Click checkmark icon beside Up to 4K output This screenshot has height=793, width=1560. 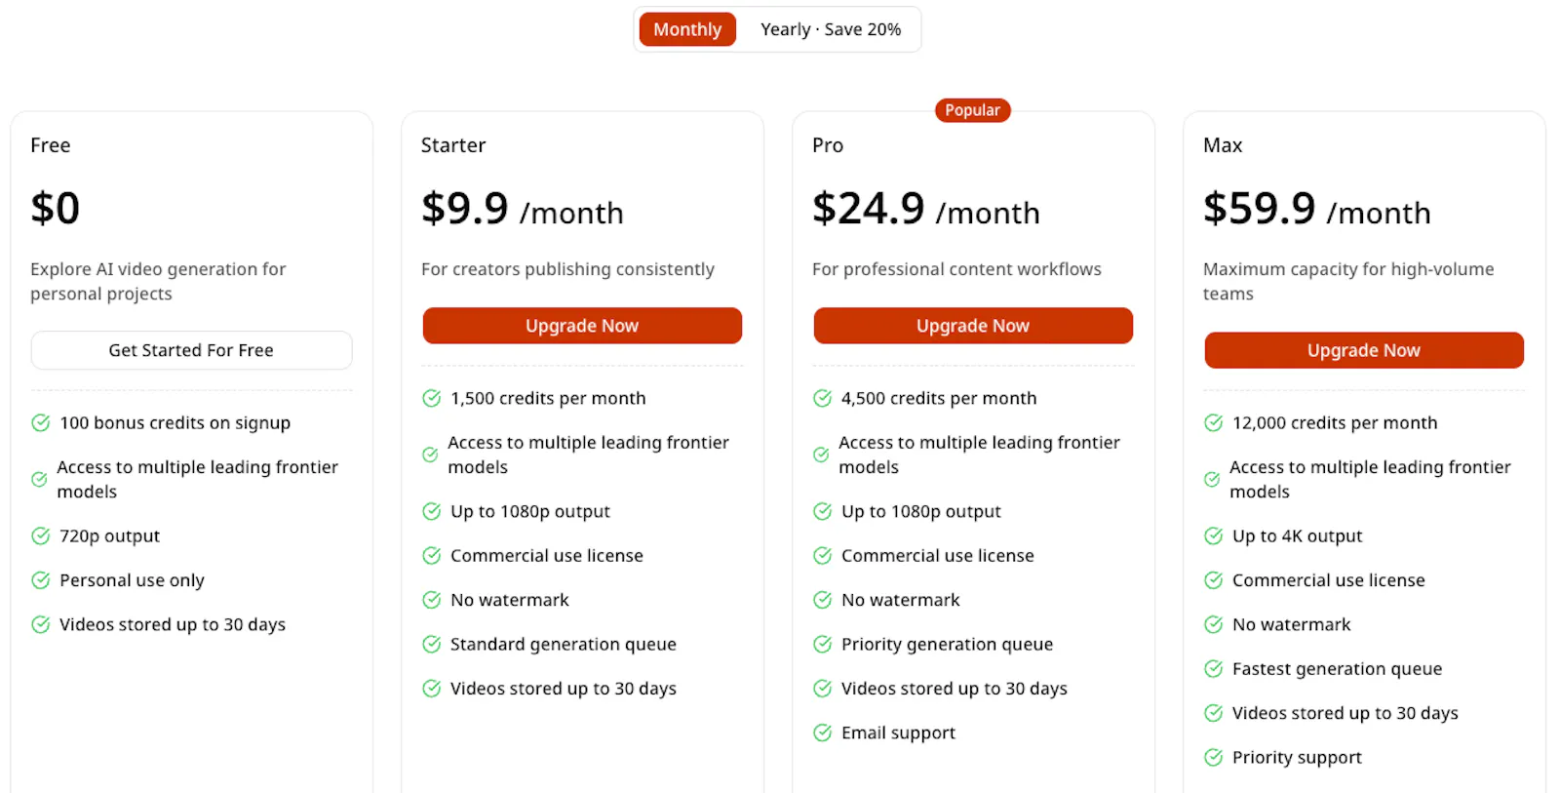1214,535
